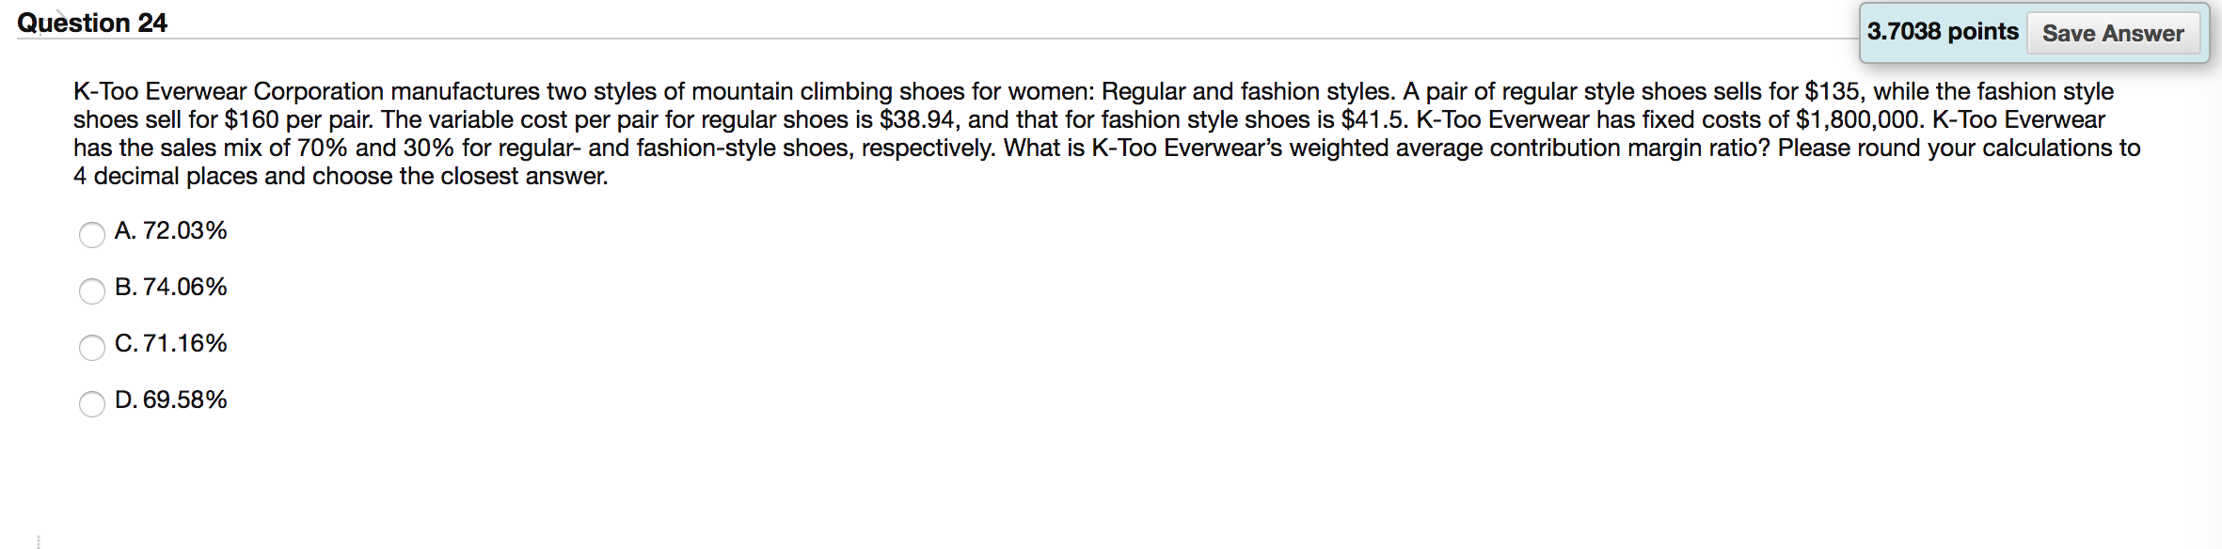Select radio button for answer A
This screenshot has width=2222, height=549.
(x=91, y=234)
